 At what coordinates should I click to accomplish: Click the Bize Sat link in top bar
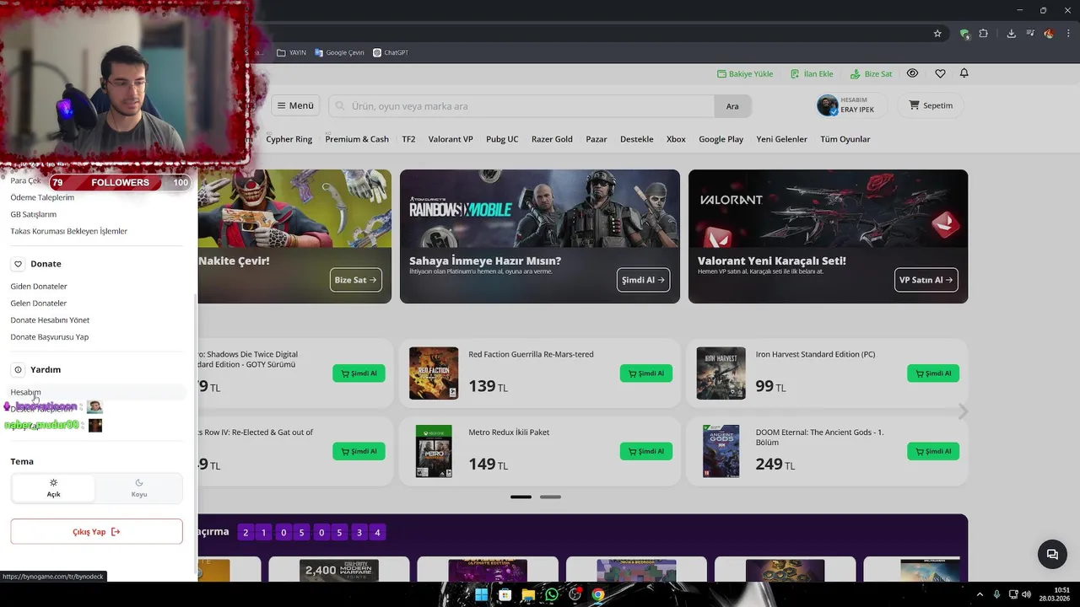pos(872,74)
